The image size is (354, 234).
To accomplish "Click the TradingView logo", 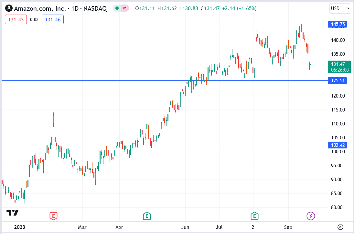I will [x=12, y=213].
